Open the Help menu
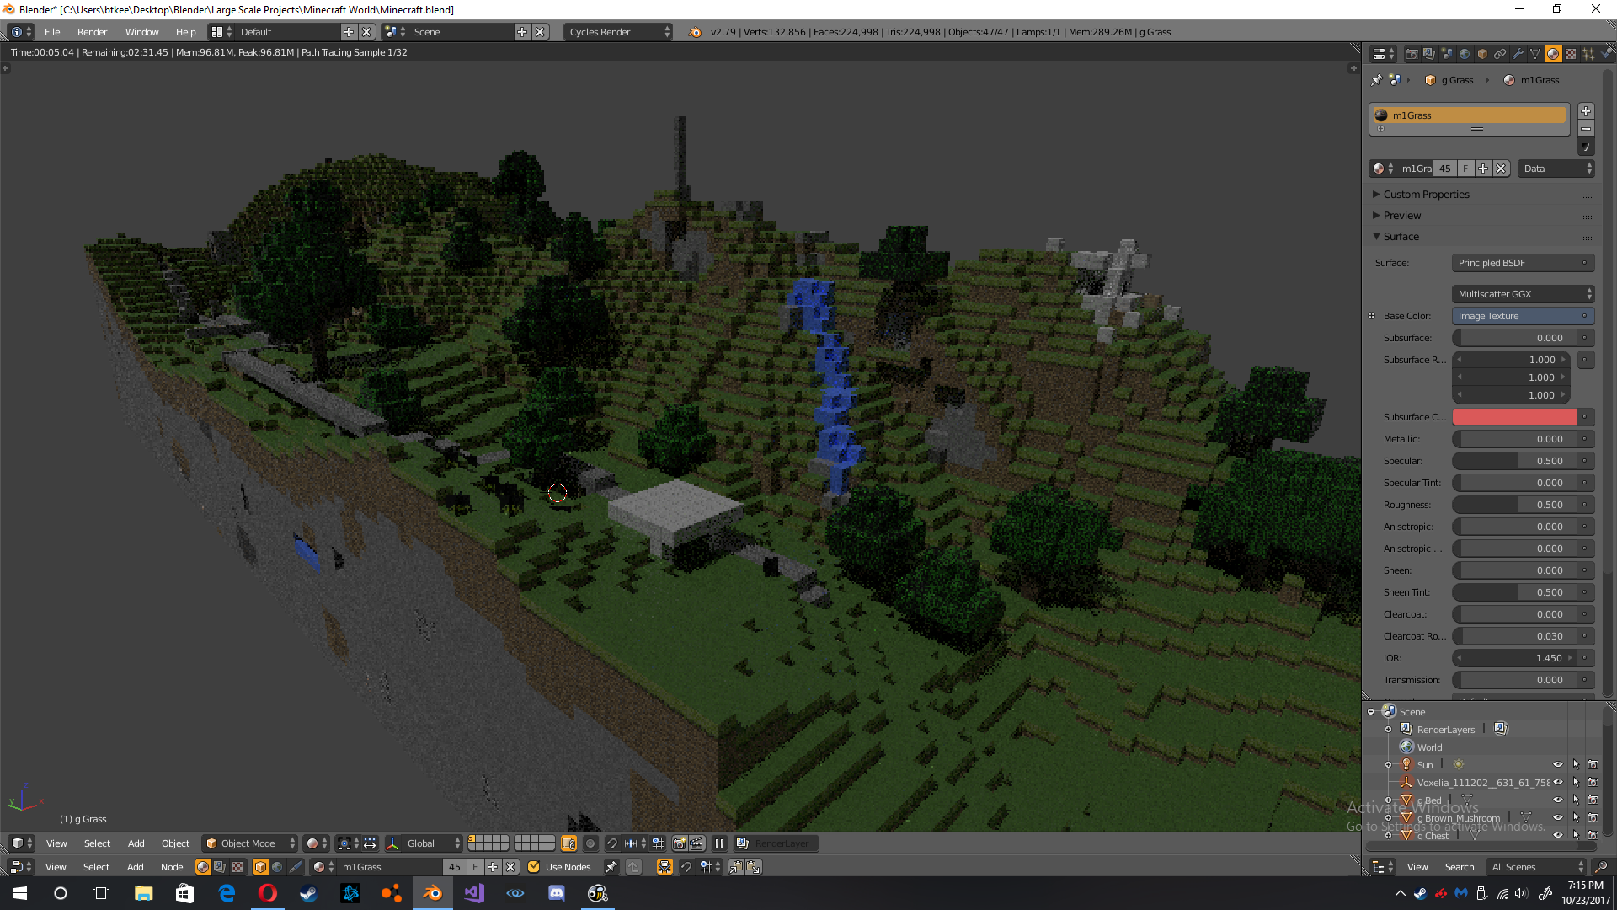1617x910 pixels. 186,32
